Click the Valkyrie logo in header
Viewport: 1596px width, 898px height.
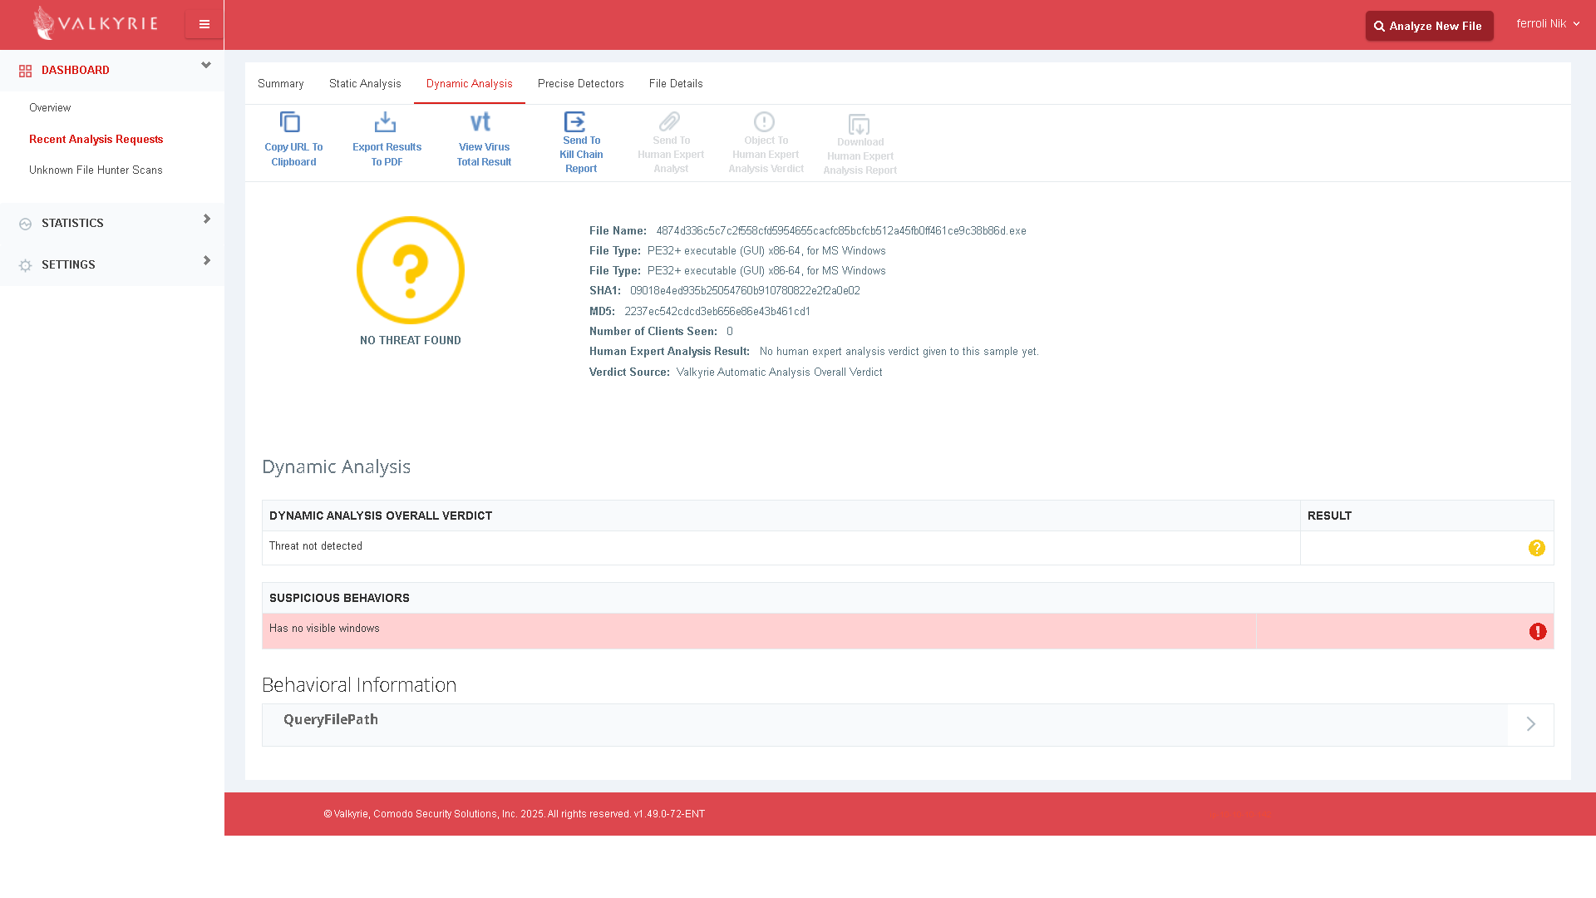coord(95,23)
